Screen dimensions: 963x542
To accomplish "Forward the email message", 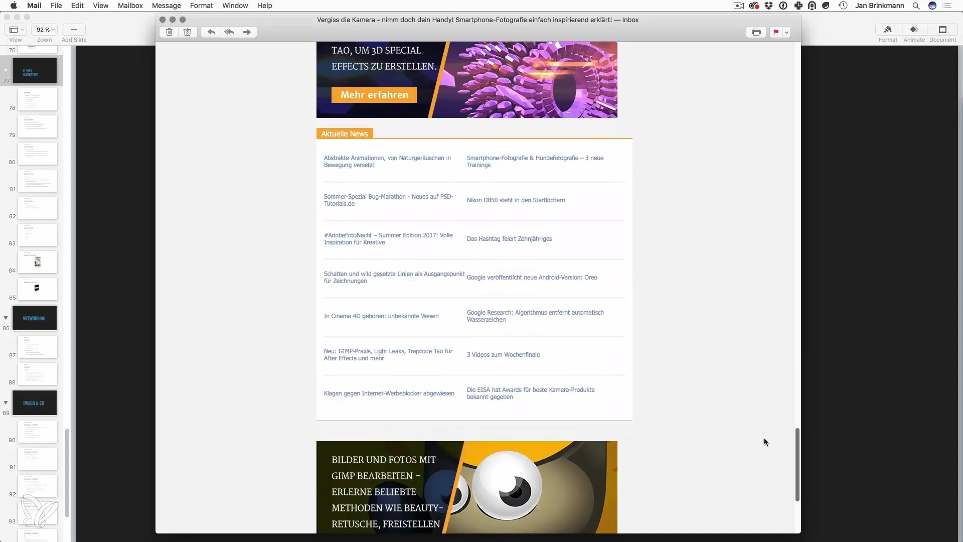I will click(247, 32).
